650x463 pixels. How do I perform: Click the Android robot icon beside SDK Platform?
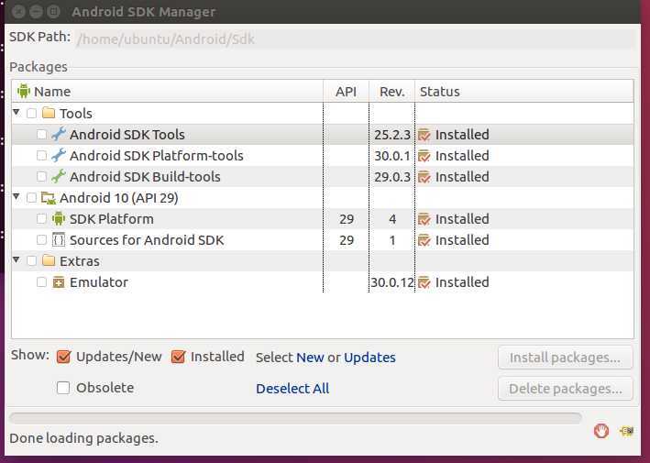click(59, 219)
